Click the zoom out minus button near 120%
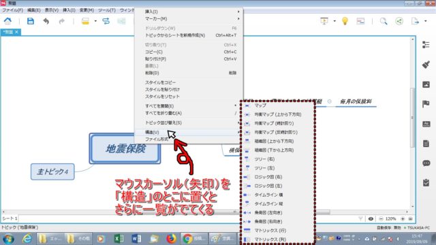Image resolution: width=436 pixels, height=245 pixels. 381,219
